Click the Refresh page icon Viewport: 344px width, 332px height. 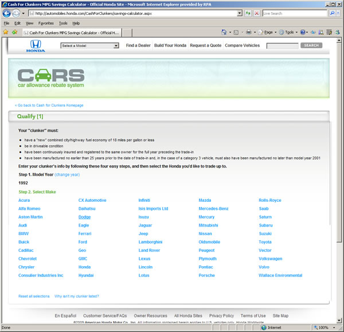tap(248, 13)
